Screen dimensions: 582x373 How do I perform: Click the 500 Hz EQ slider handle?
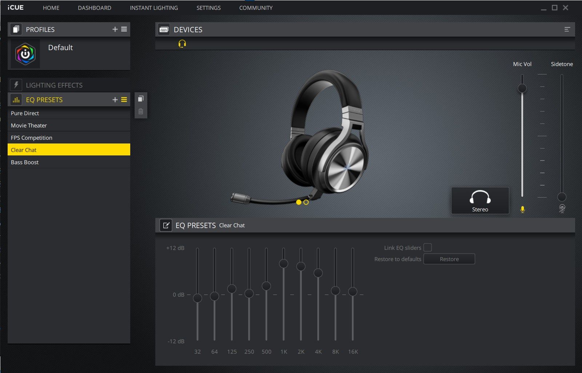pos(266,286)
